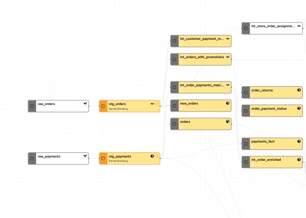Click the new_orders label

[x=189, y=103]
